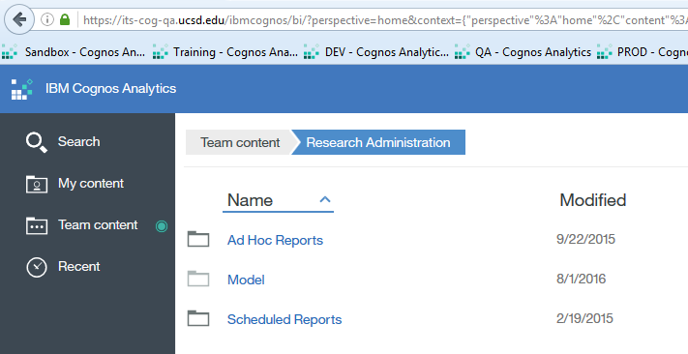Click the Ad Hoc Reports folder icon
The height and width of the screenshot is (354, 688).
point(198,239)
